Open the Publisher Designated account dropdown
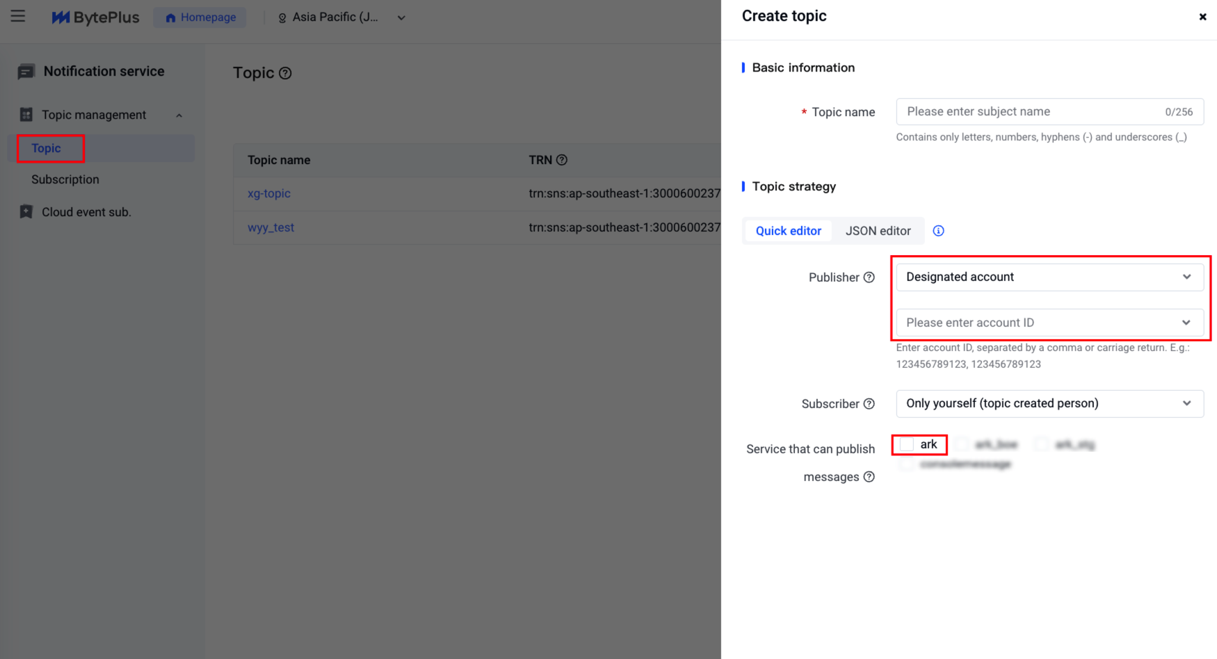 [x=1049, y=277]
